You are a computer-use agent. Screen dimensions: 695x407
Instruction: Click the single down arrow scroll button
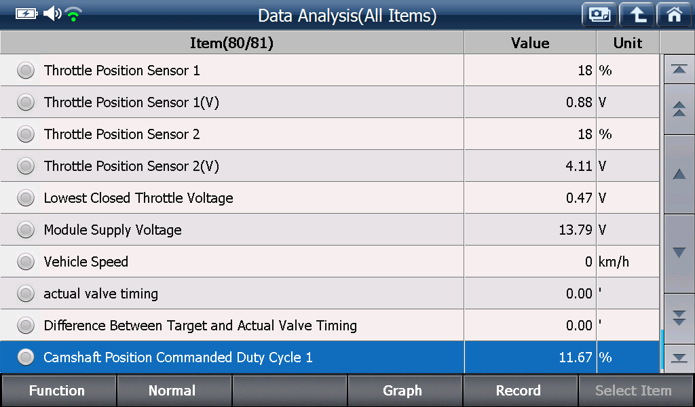click(x=679, y=253)
